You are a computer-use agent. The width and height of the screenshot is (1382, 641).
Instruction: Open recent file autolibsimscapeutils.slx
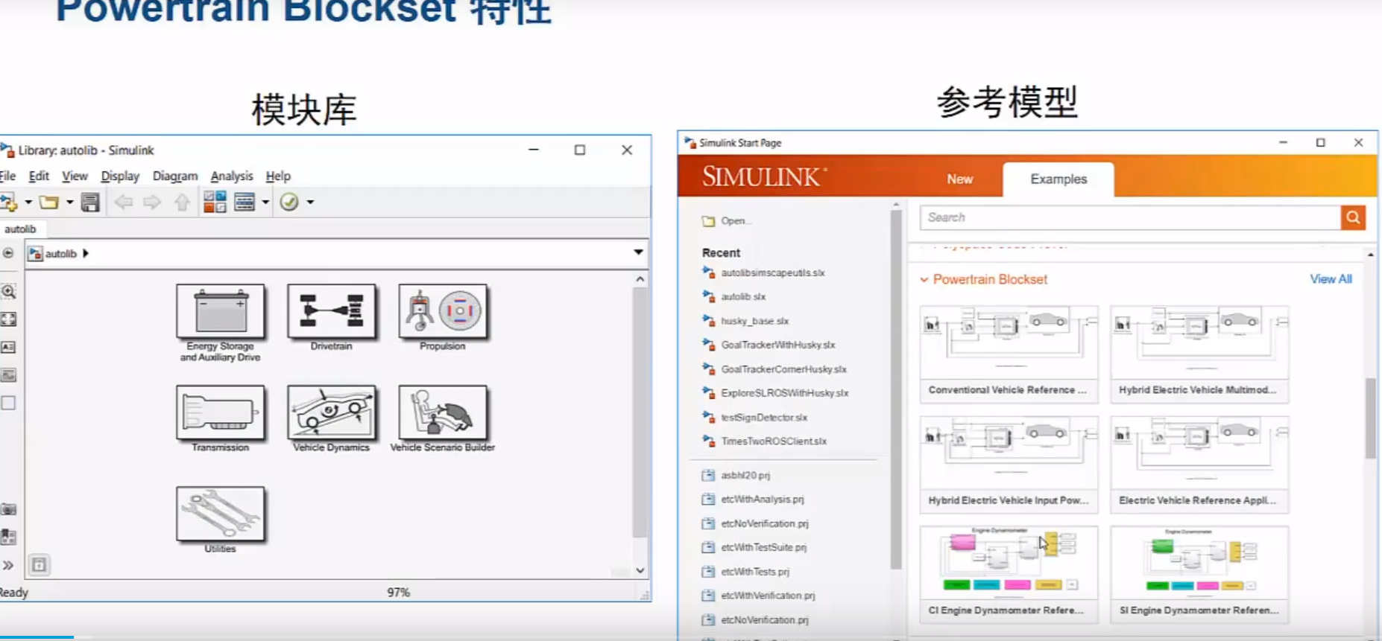(x=773, y=272)
